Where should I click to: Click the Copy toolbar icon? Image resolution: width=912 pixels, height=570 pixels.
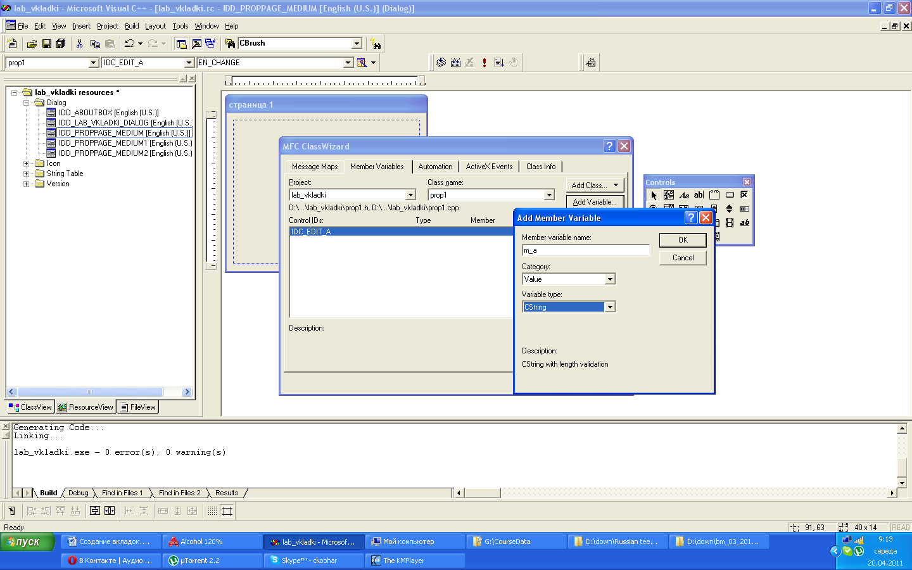[95, 44]
